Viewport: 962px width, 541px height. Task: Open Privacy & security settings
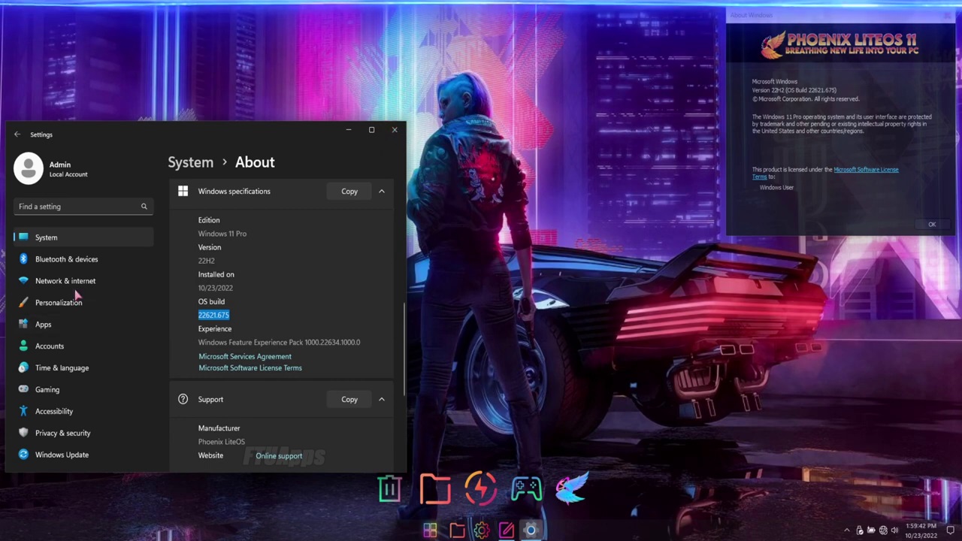[83, 434]
